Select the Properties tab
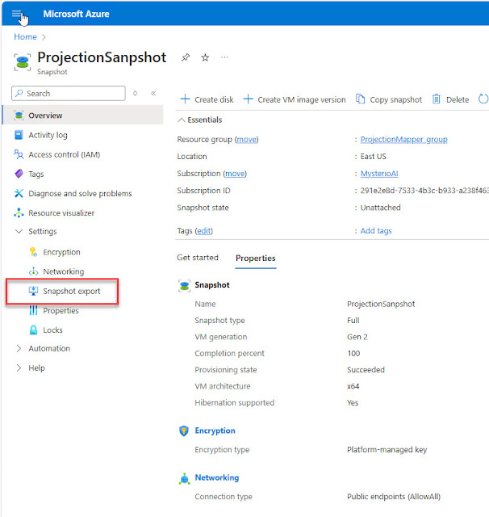Screen dimensions: 489x517 tap(256, 258)
